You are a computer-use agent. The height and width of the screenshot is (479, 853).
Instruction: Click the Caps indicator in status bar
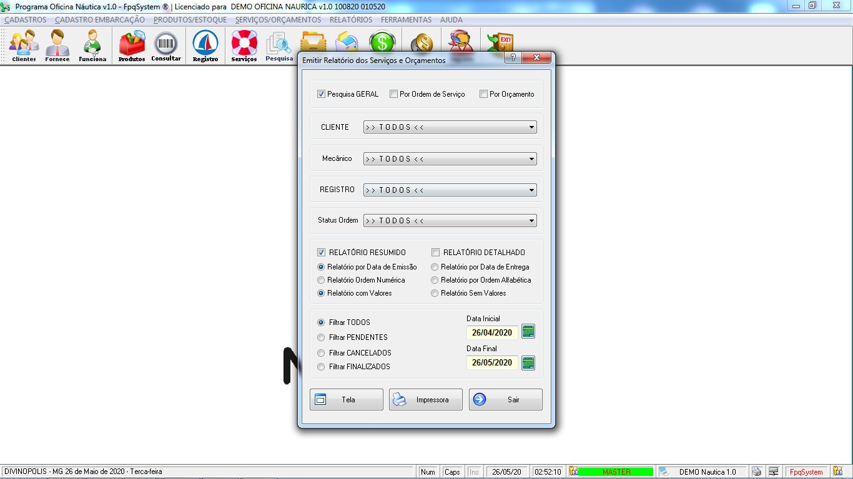(452, 472)
